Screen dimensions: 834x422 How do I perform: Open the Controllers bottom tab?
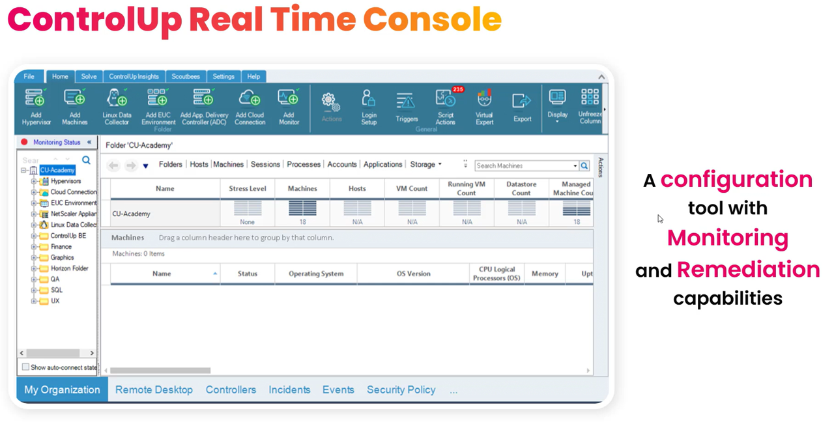point(231,389)
